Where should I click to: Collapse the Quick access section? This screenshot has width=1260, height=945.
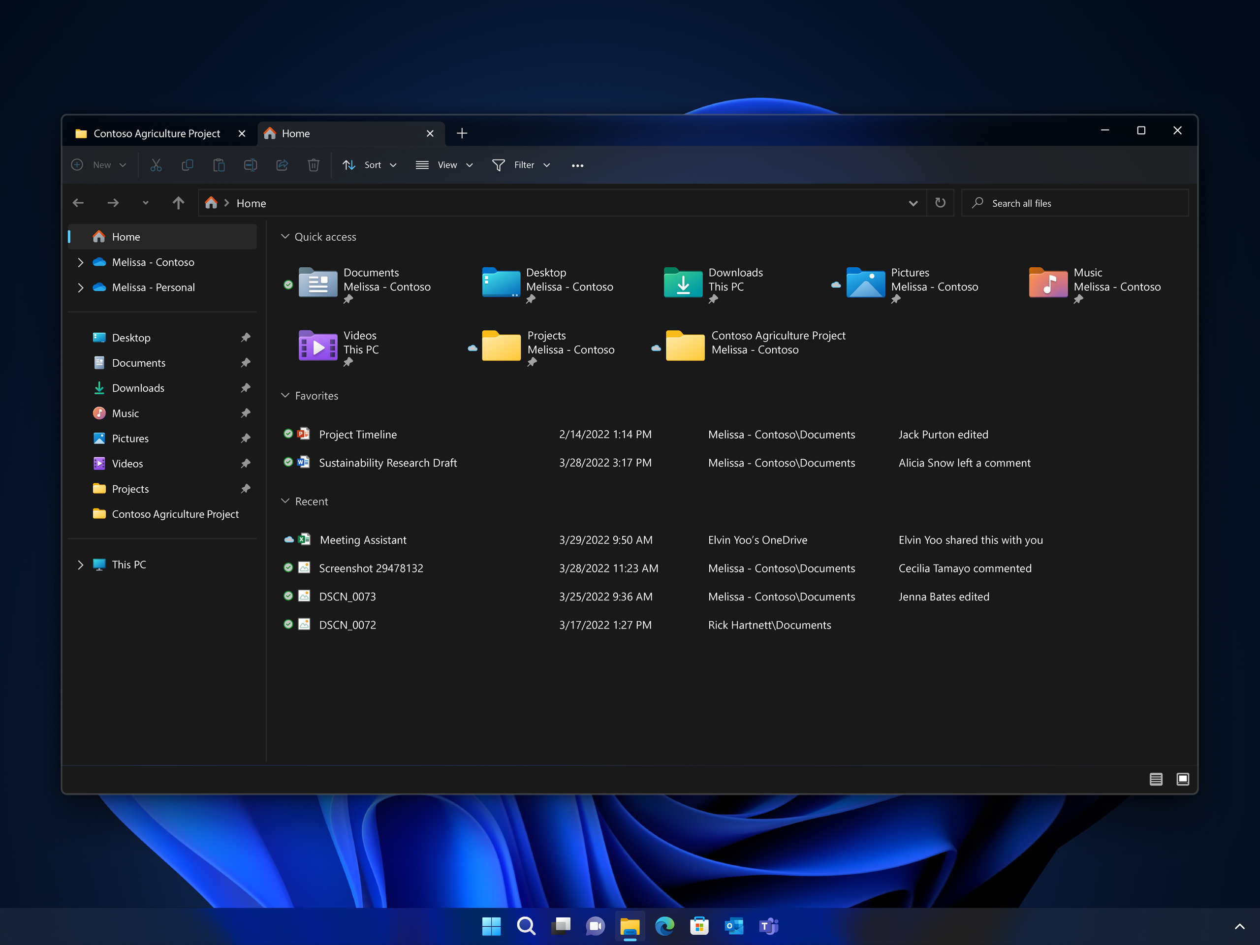pos(285,236)
